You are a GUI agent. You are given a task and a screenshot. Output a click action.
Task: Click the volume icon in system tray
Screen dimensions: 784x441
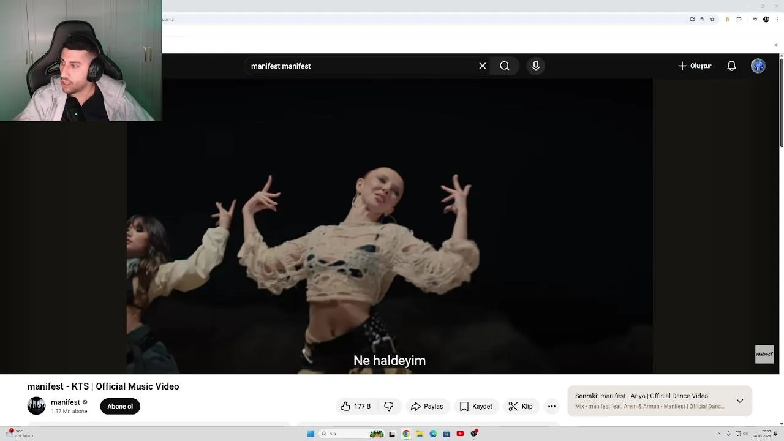(x=745, y=434)
